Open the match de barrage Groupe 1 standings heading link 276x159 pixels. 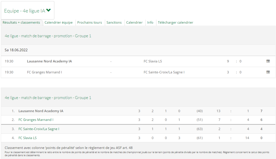pos(48,98)
